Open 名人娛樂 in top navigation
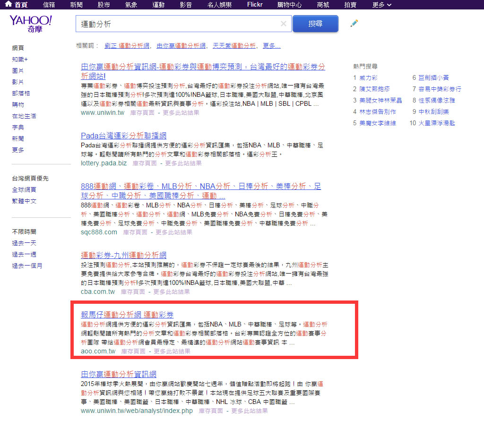 pyautogui.click(x=219, y=5)
